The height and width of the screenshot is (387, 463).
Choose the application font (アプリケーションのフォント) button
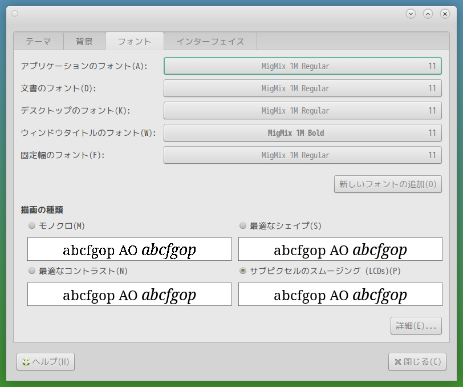pyautogui.click(x=303, y=66)
